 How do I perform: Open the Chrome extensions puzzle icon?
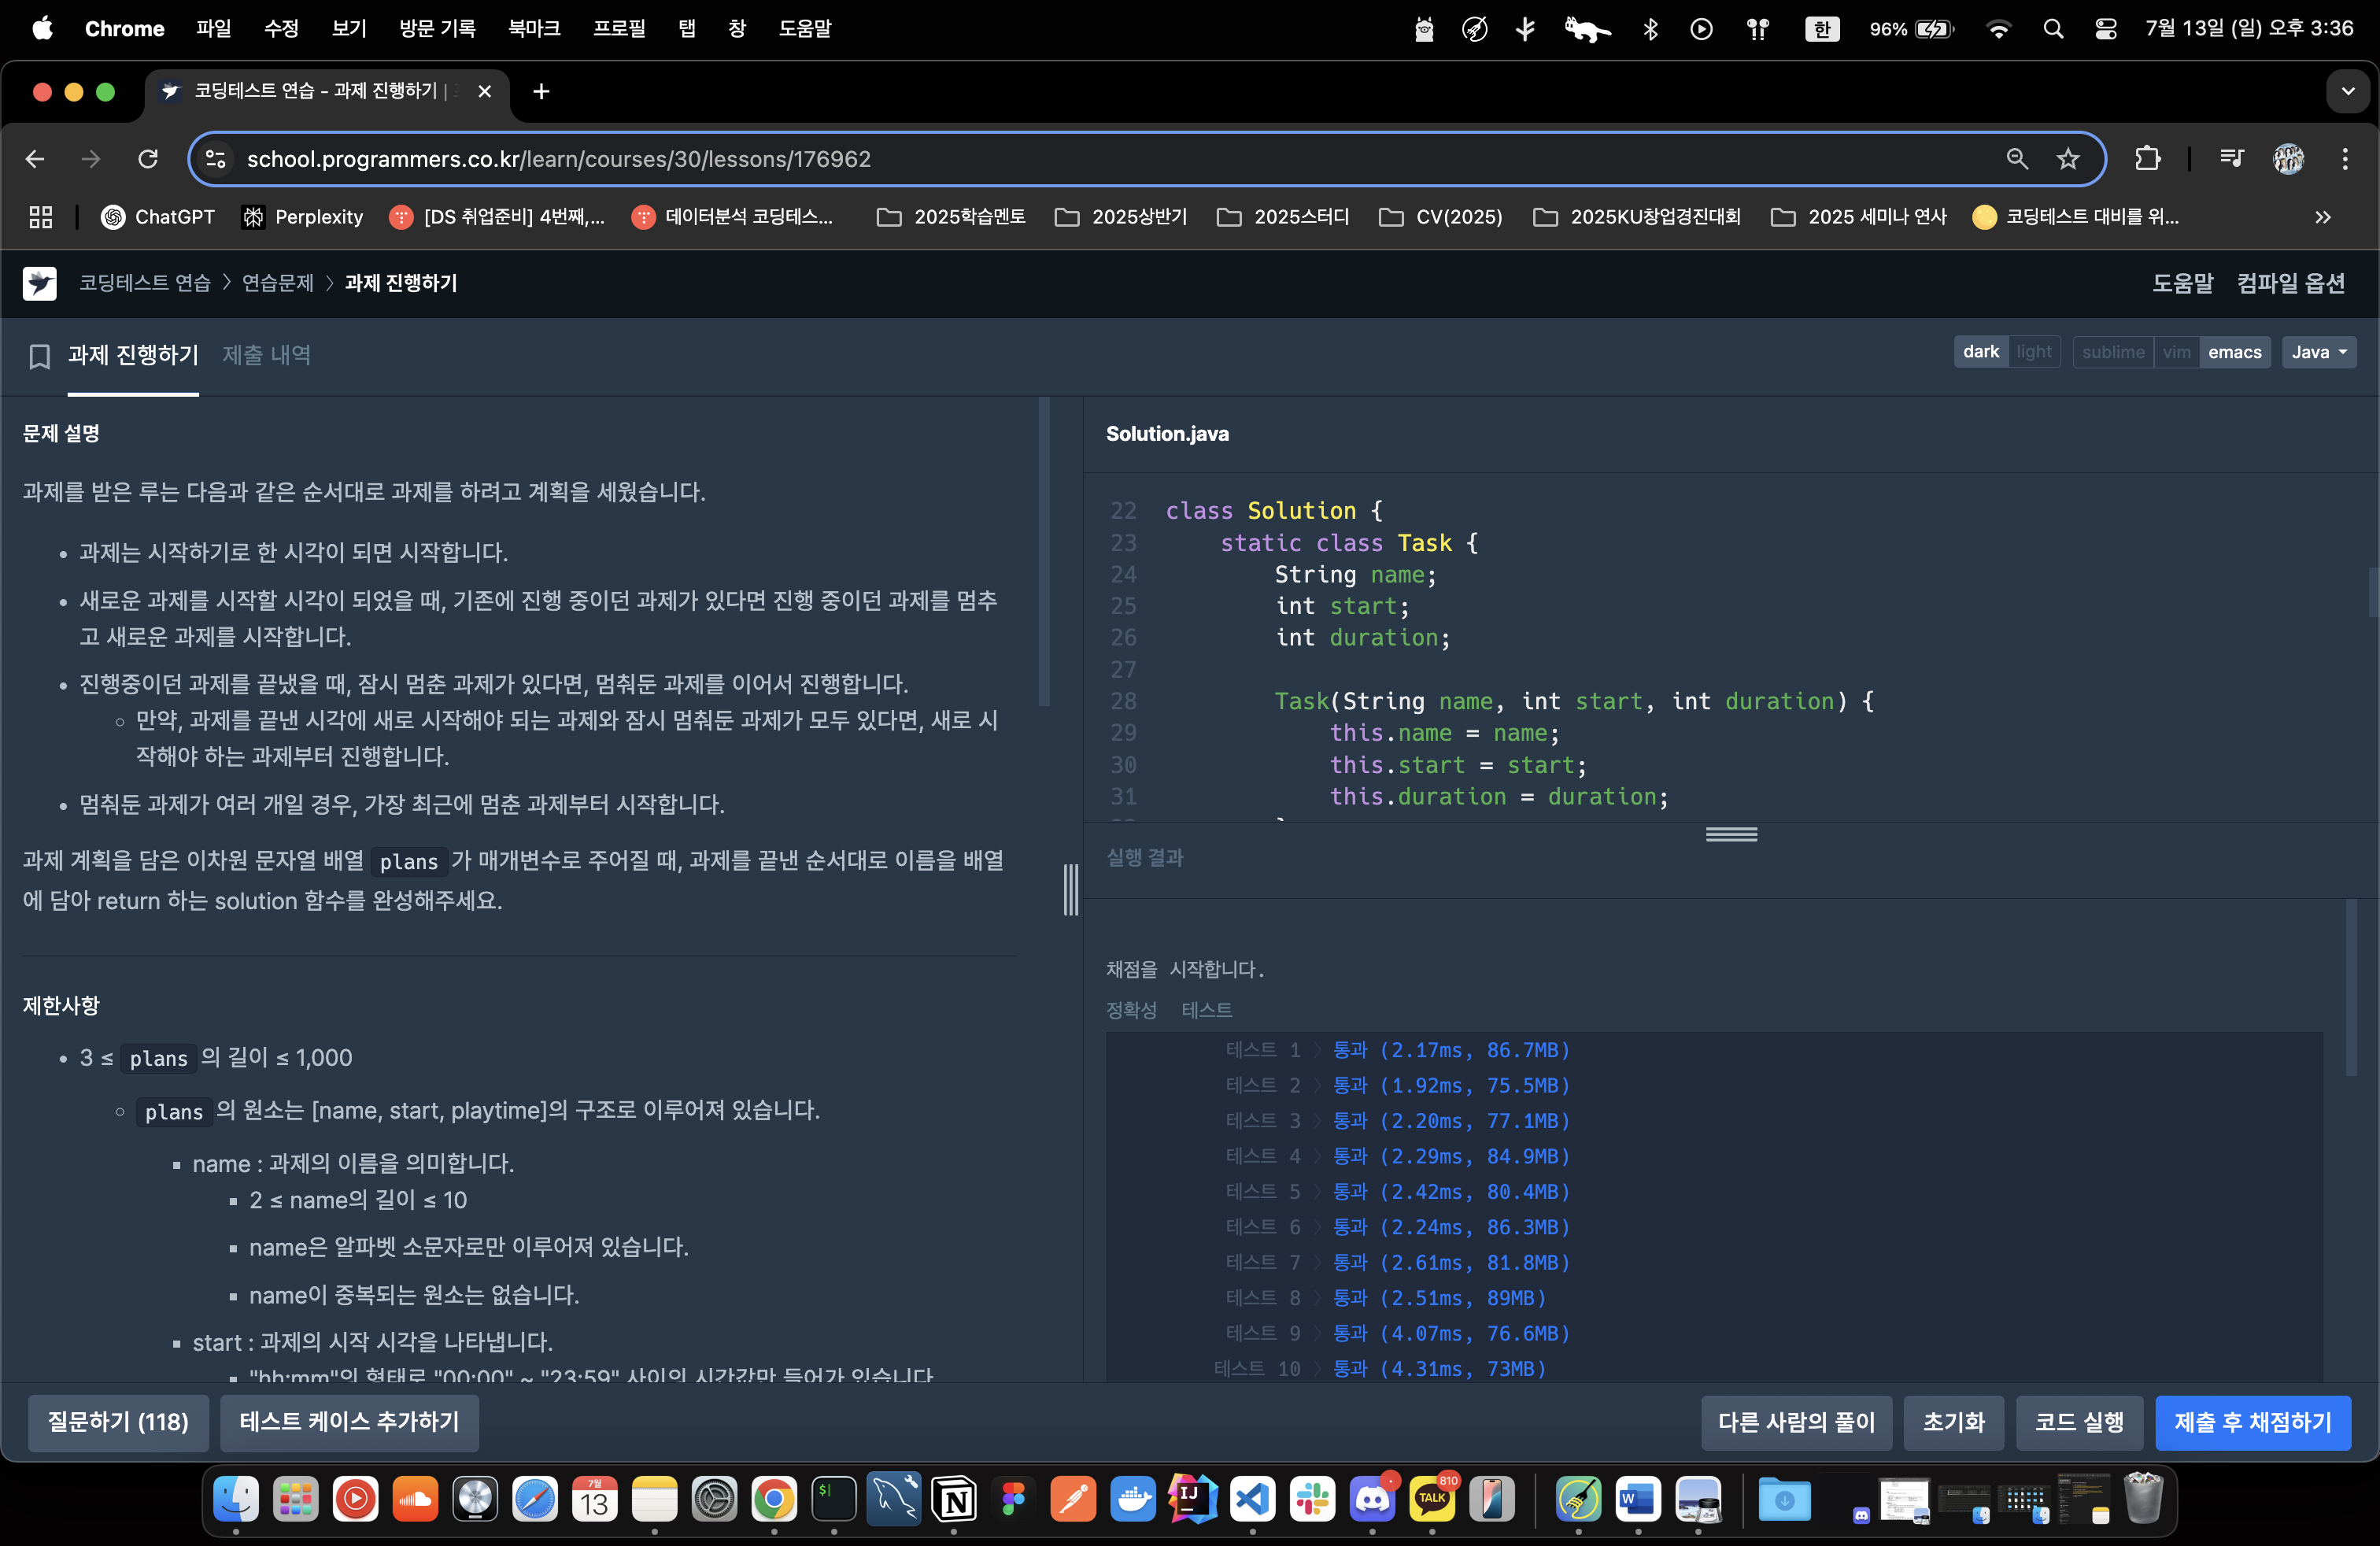pyautogui.click(x=2147, y=159)
